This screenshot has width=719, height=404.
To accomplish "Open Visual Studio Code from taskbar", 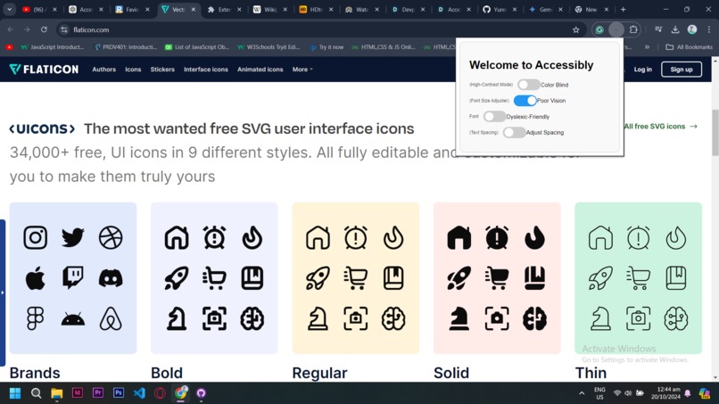I will [139, 393].
